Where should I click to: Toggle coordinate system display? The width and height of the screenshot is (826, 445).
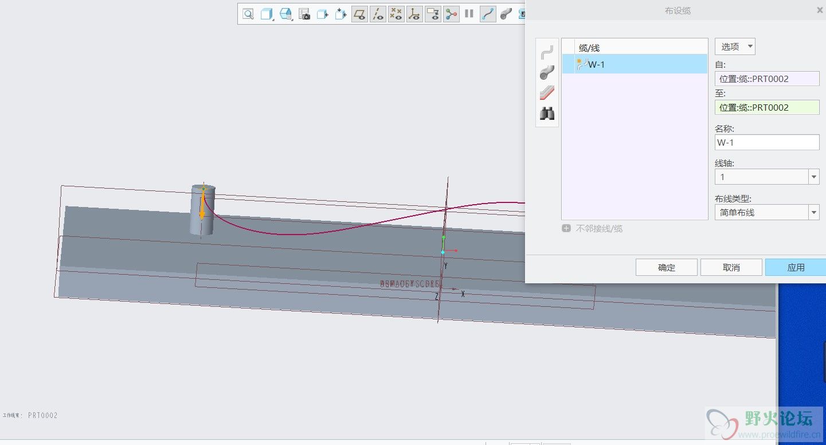click(414, 14)
